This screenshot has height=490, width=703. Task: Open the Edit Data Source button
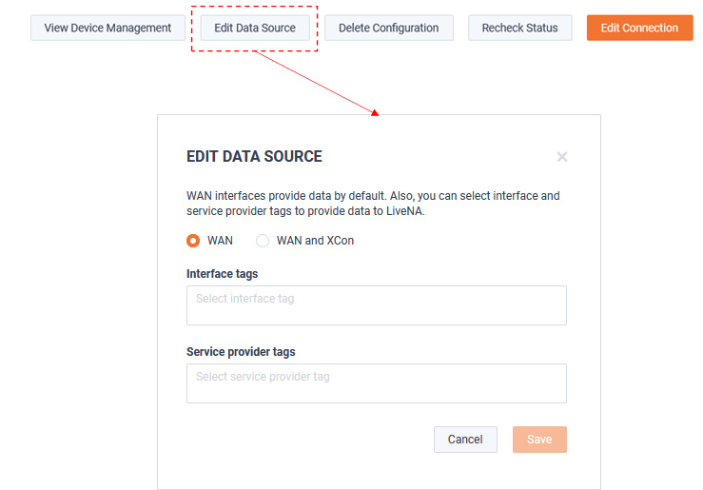pyautogui.click(x=255, y=28)
